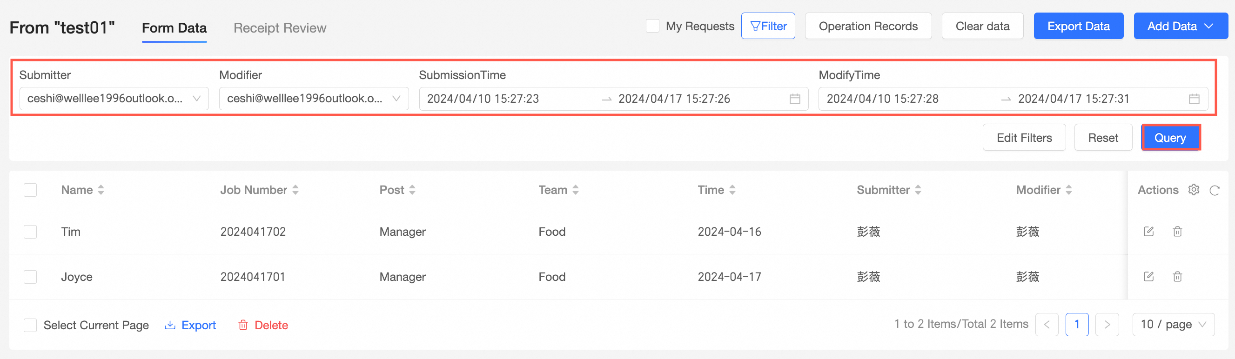Click job number 2024041702
The image size is (1235, 359).
[253, 232]
